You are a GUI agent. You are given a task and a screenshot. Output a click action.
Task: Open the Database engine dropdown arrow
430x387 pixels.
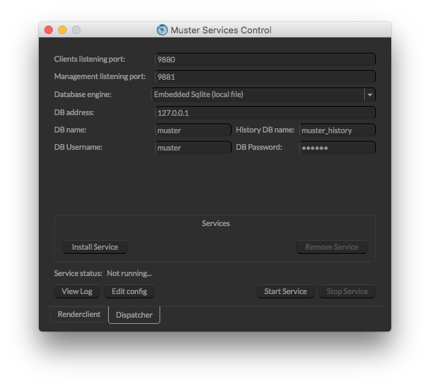coord(370,94)
